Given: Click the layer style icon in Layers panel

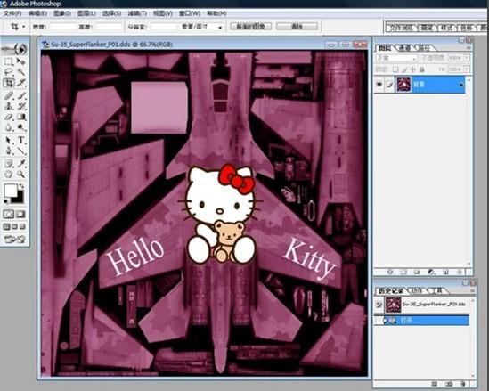Looking at the screenshot, I should (390, 273).
